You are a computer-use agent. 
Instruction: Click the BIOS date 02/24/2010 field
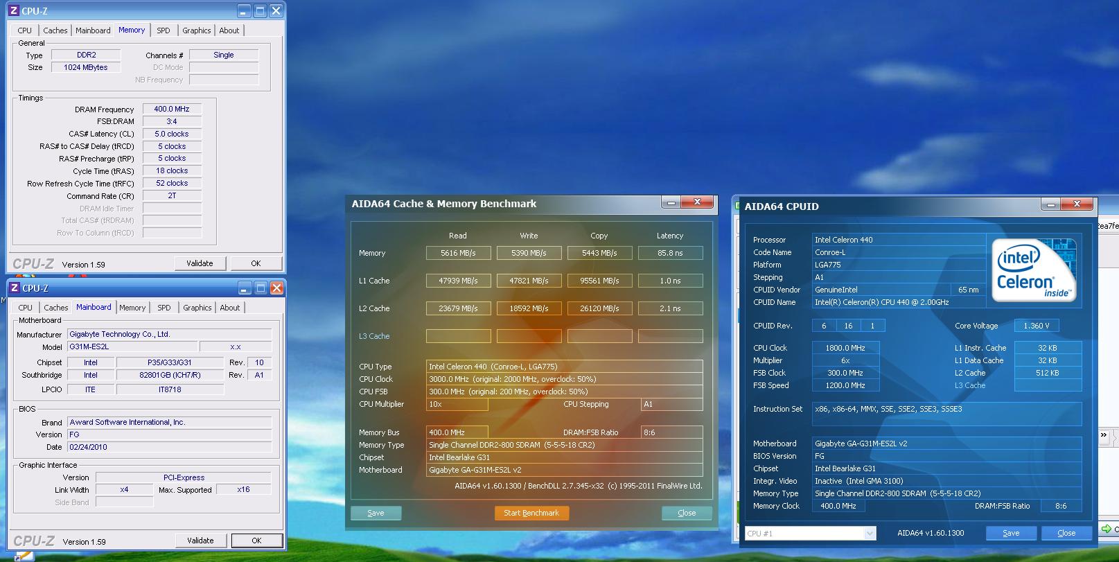coord(170,447)
